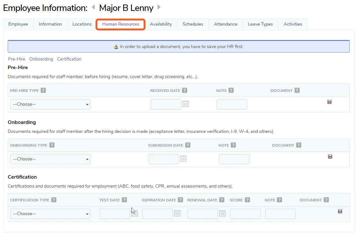Click help icon beside Expiration Date

[x=180, y=200]
